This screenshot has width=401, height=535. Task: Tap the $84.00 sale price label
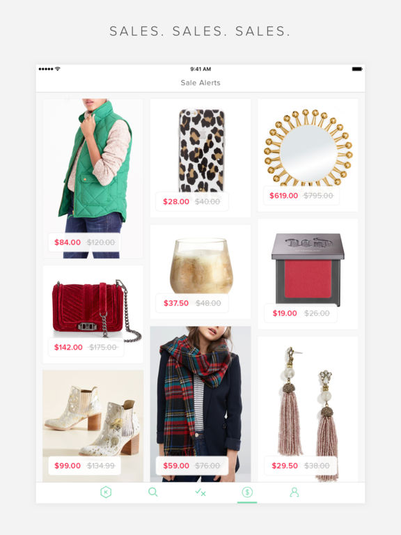coord(68,242)
